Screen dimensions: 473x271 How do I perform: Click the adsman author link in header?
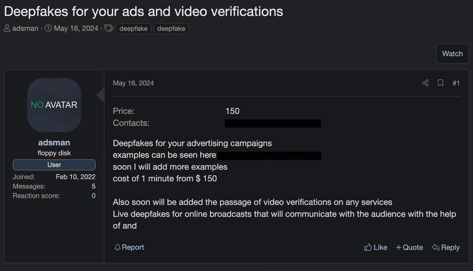pos(25,28)
